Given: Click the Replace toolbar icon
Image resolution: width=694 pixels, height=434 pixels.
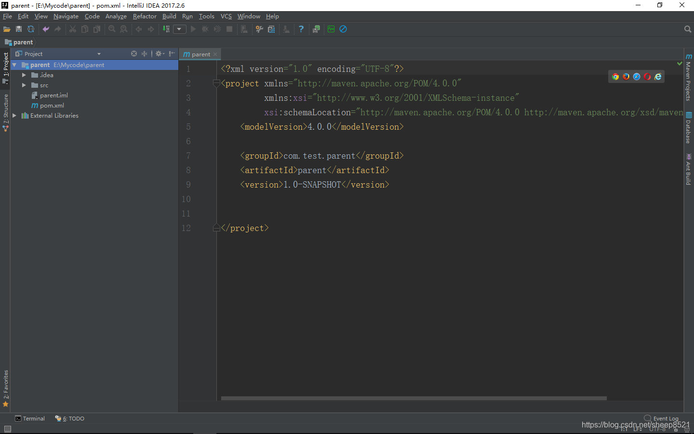Looking at the screenshot, I should click(x=124, y=29).
